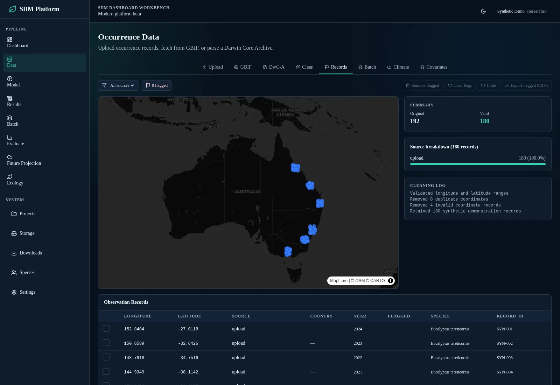560x385 pixels.
Task: Click the Species people icon
Action: click(x=14, y=273)
